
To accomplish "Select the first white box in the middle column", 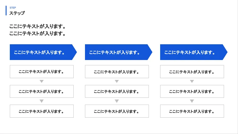I will pyautogui.click(x=117, y=72).
